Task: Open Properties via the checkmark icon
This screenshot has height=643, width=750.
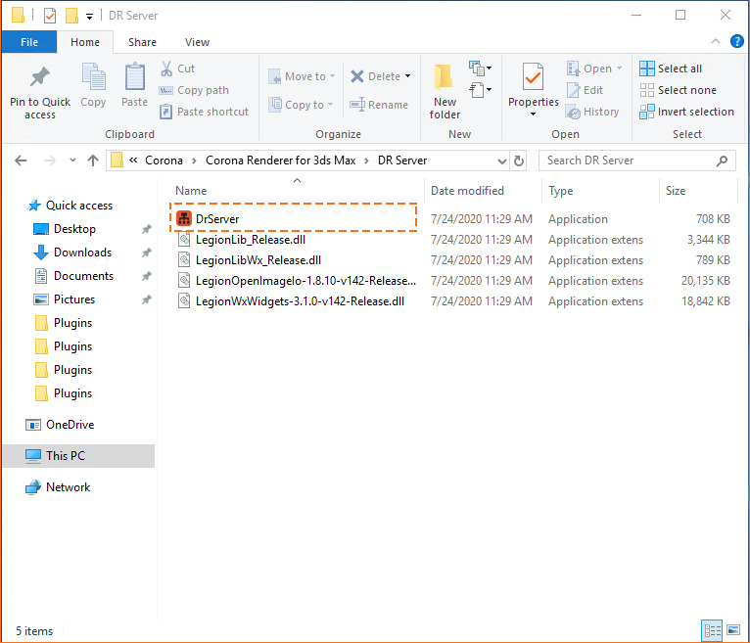Action: [x=533, y=76]
